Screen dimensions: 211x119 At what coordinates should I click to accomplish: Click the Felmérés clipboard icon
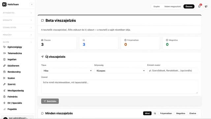point(4,97)
